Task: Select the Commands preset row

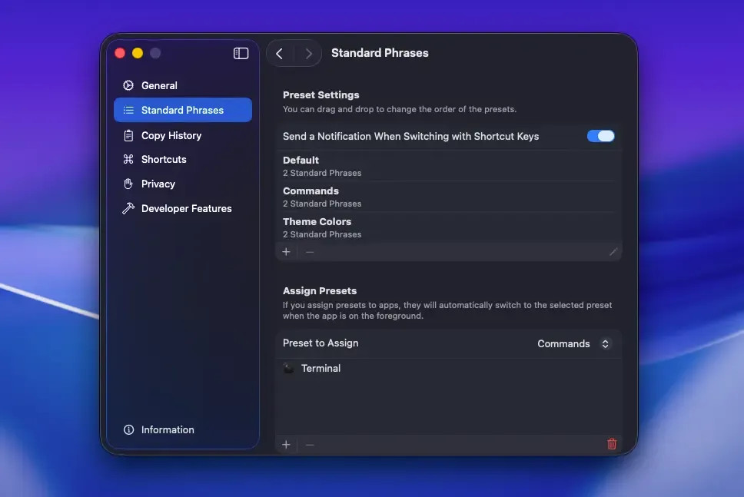Action: click(x=448, y=197)
